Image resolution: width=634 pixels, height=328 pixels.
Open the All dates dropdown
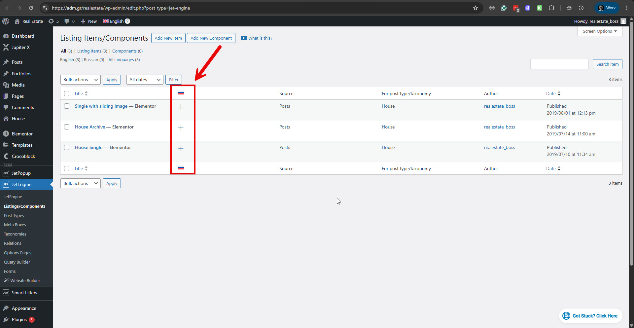point(145,80)
